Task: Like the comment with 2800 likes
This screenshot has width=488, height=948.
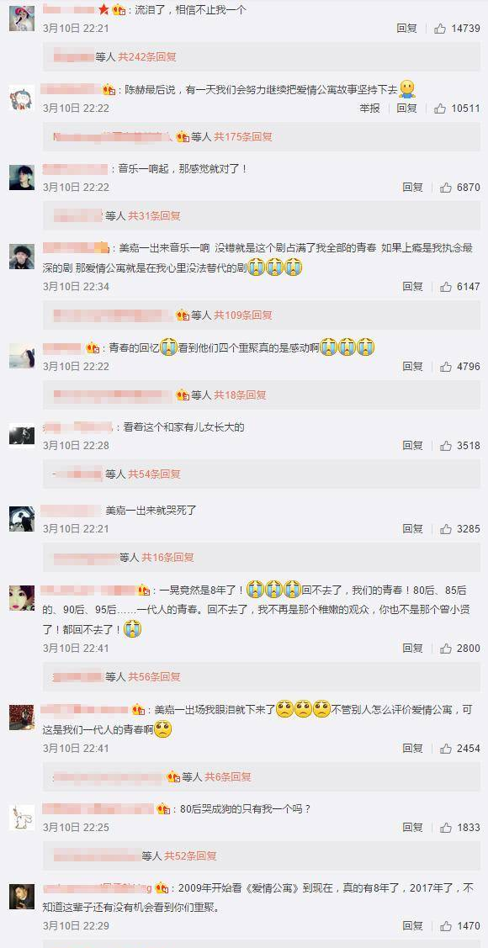Action: tap(446, 648)
